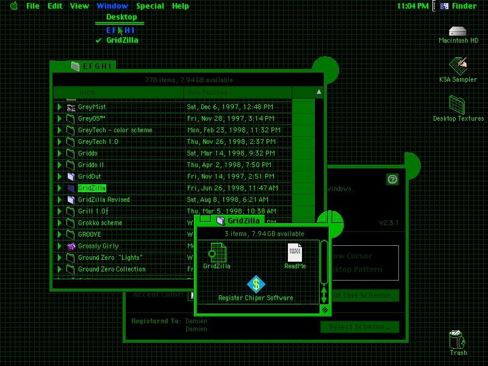Choose EFGHI in the Window menu
488x366 pixels.
coord(120,30)
